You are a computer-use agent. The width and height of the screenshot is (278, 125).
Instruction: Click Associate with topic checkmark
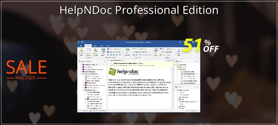[134, 52]
